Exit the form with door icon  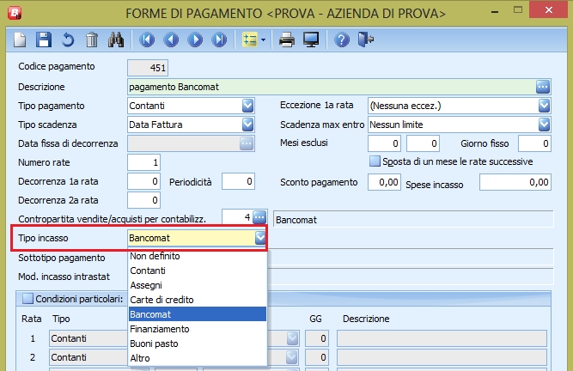click(365, 40)
